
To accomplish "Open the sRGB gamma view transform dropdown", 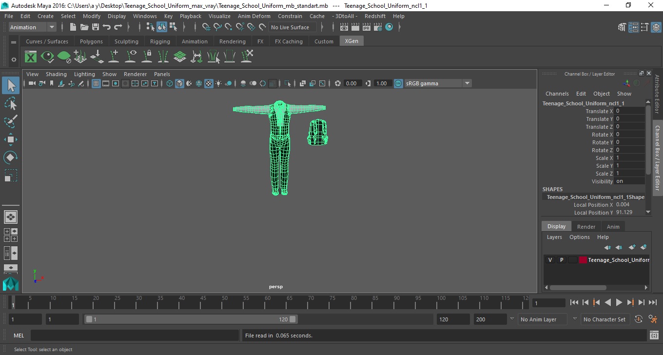I will click(438, 83).
